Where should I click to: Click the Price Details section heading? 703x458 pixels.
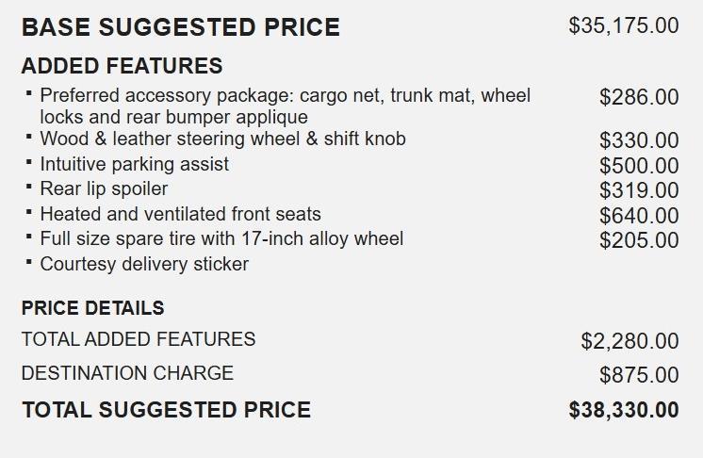pyautogui.click(x=92, y=308)
